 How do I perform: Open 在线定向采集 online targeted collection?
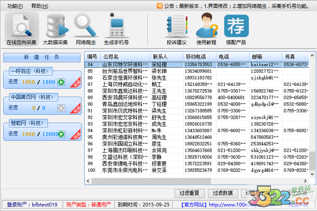click(21, 28)
